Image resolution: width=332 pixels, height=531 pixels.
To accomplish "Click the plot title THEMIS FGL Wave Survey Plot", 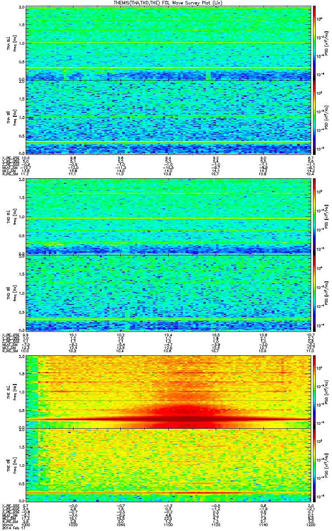I will [168, 3].
